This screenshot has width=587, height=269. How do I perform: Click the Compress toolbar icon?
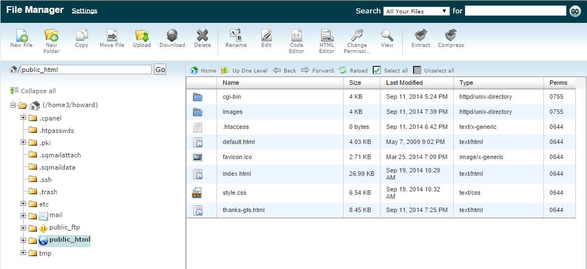pos(450,36)
